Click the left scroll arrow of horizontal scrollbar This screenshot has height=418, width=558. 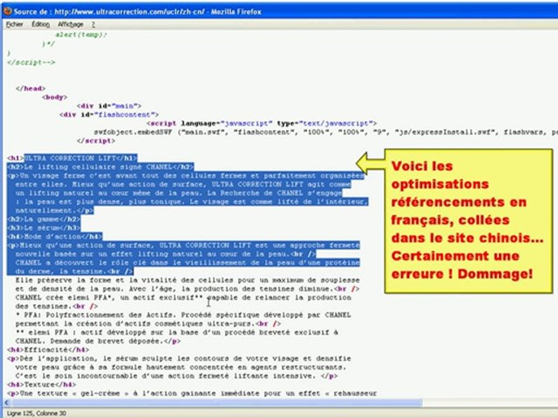[x=6, y=403]
